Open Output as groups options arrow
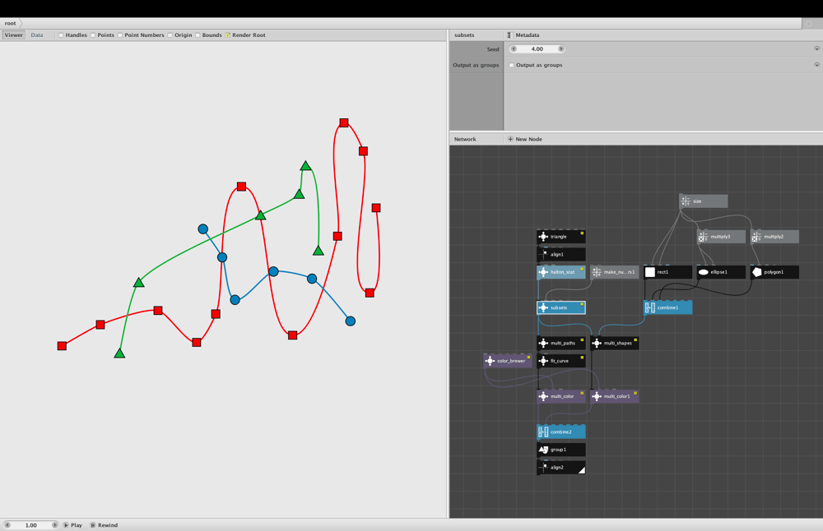 [x=816, y=65]
